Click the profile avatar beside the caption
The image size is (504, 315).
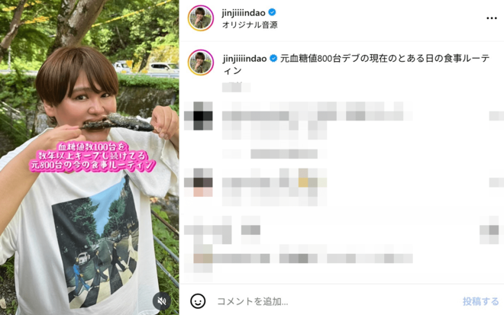tap(201, 63)
